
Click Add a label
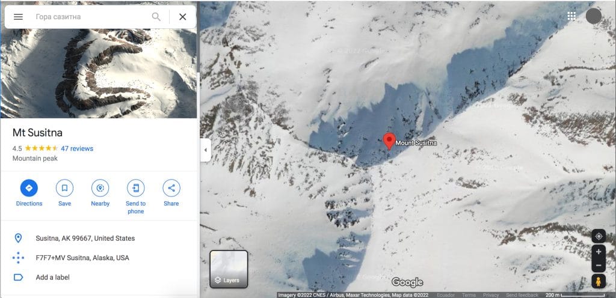point(53,277)
